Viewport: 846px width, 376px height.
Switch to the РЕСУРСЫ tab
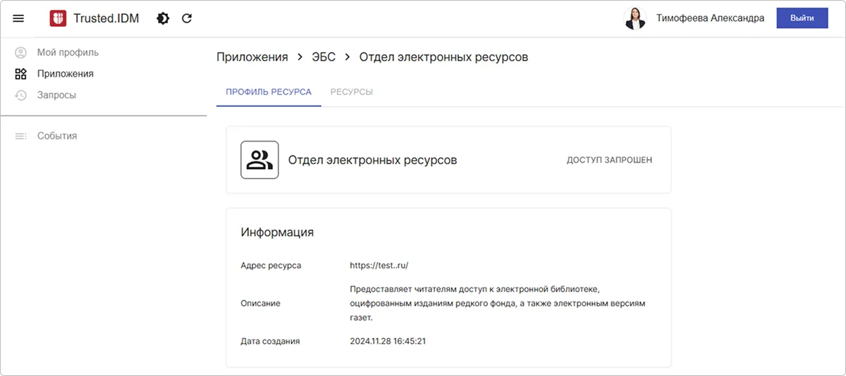[x=351, y=92]
